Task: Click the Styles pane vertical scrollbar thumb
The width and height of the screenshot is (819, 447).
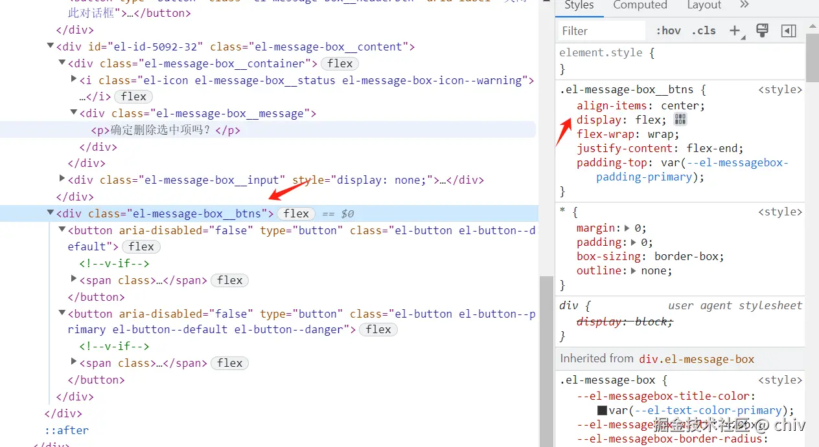Action: click(813, 58)
